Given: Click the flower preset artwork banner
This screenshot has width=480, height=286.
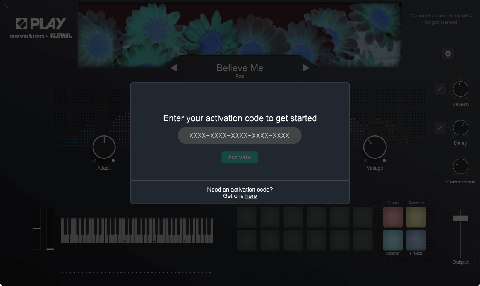Looking at the screenshot, I should 240,35.
